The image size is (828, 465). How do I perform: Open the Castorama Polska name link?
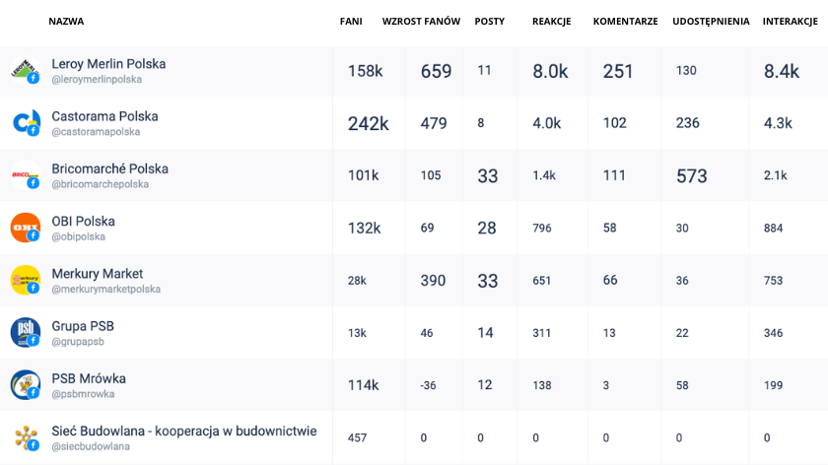tap(104, 116)
